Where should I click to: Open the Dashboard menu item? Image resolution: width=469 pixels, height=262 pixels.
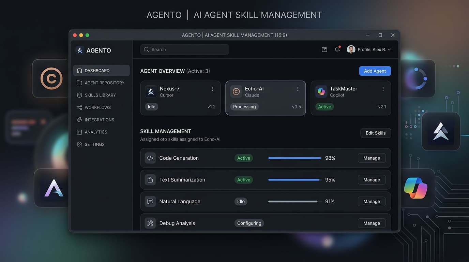pos(101,71)
